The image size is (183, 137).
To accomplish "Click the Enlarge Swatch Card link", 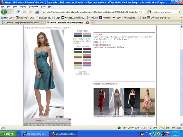I will coord(82,73).
